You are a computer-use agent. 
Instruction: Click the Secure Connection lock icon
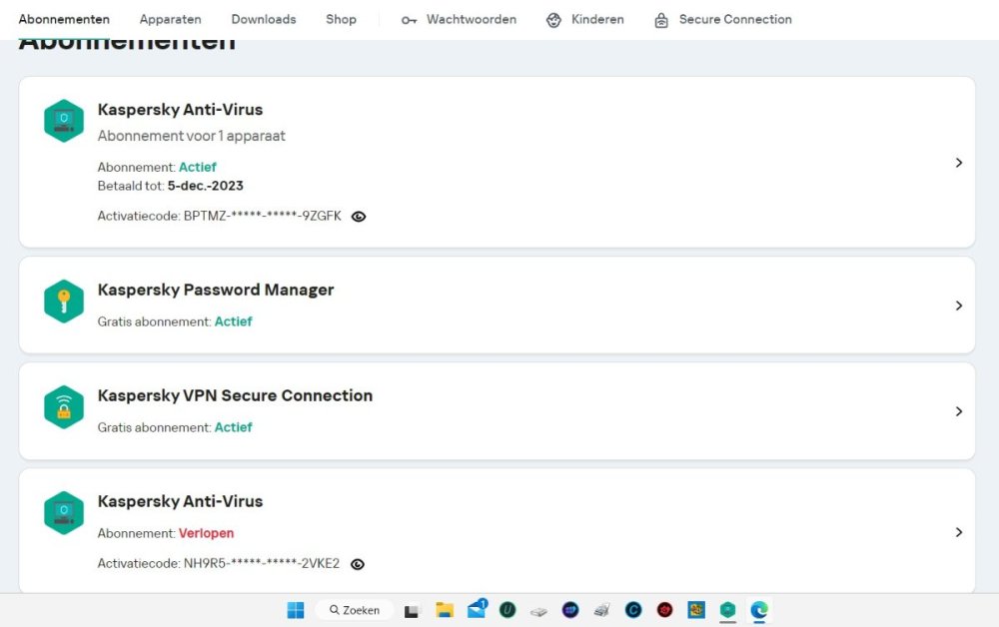click(661, 20)
